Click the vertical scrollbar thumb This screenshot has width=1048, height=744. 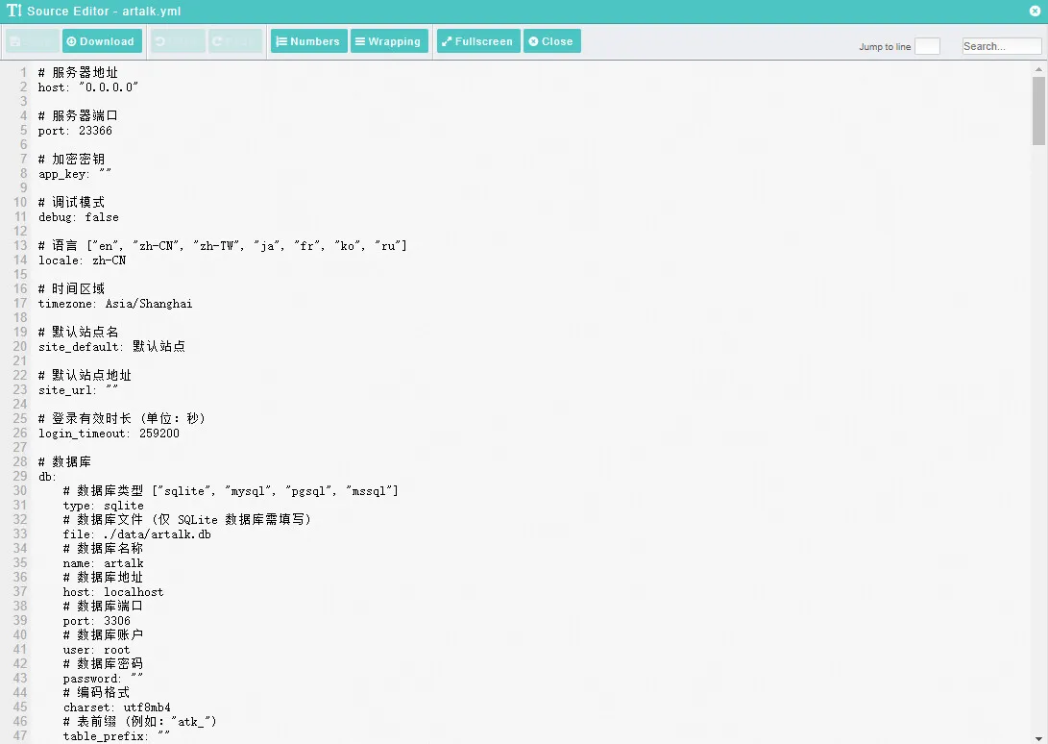[x=1038, y=111]
